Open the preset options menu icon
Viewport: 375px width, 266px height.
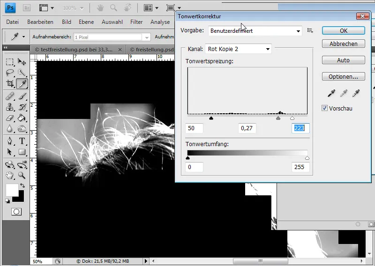coord(310,30)
